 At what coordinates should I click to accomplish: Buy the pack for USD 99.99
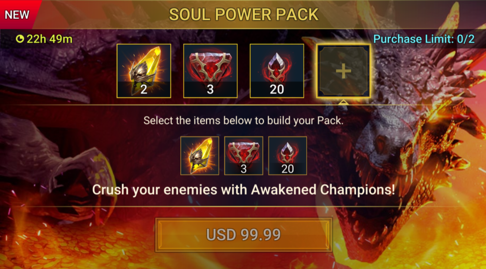(243, 235)
